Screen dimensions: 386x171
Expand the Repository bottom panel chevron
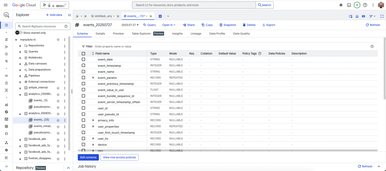click(69, 168)
